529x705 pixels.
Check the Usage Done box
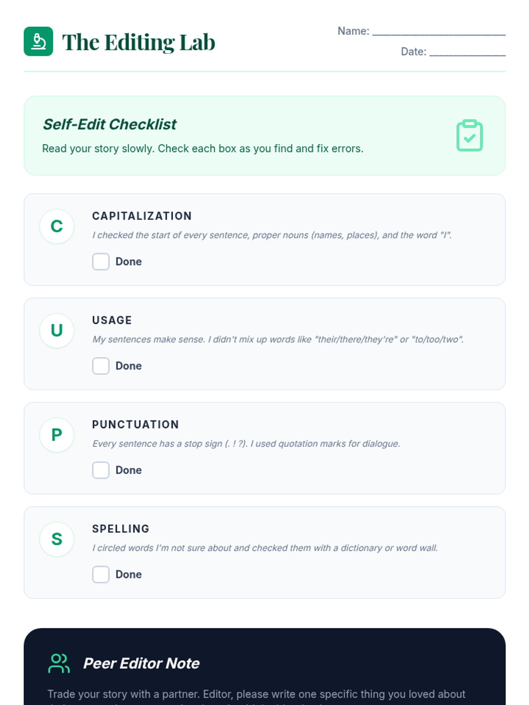pyautogui.click(x=101, y=366)
